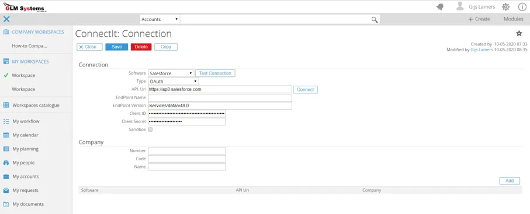Viewport: 530px width, 214px height.
Task: Click the My calendar icon
Action: pyautogui.click(x=6, y=135)
